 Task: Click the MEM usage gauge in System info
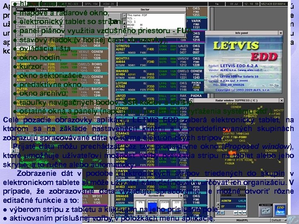152,207
